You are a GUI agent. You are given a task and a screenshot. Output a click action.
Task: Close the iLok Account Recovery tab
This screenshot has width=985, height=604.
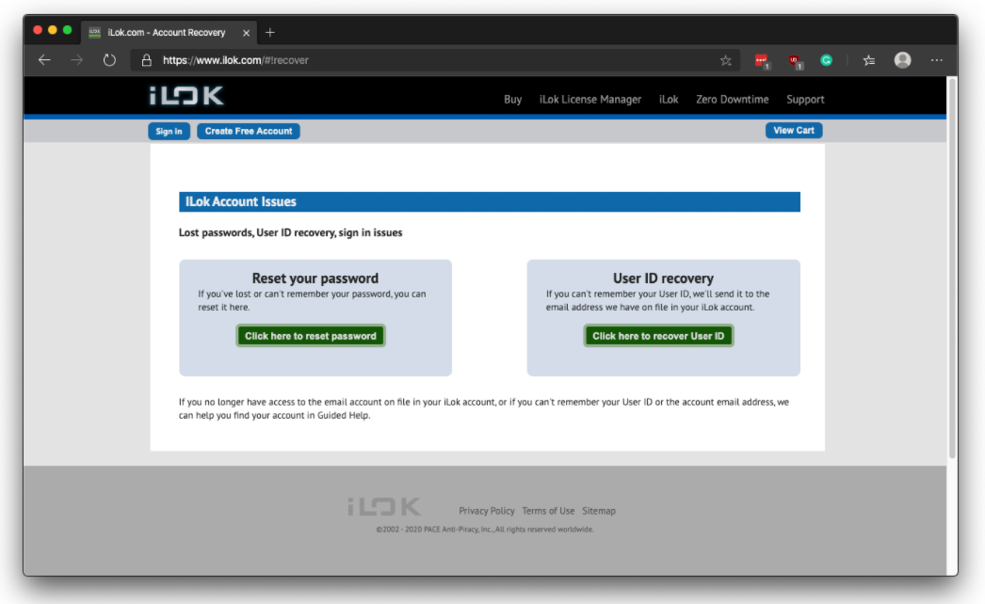tap(247, 32)
